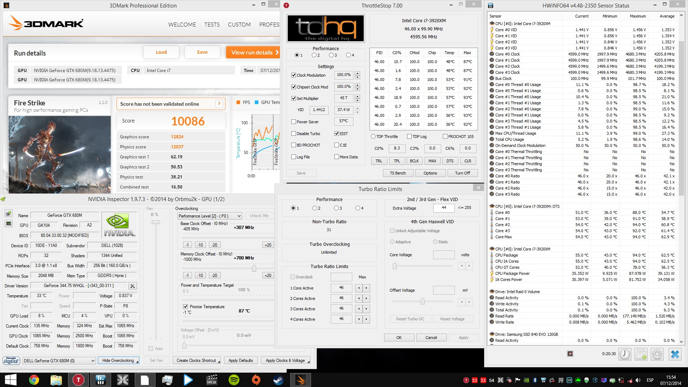Viewport: 688px width, 387px height.
Task: Open EVGA Precision X taskbar icon
Action: point(123,380)
